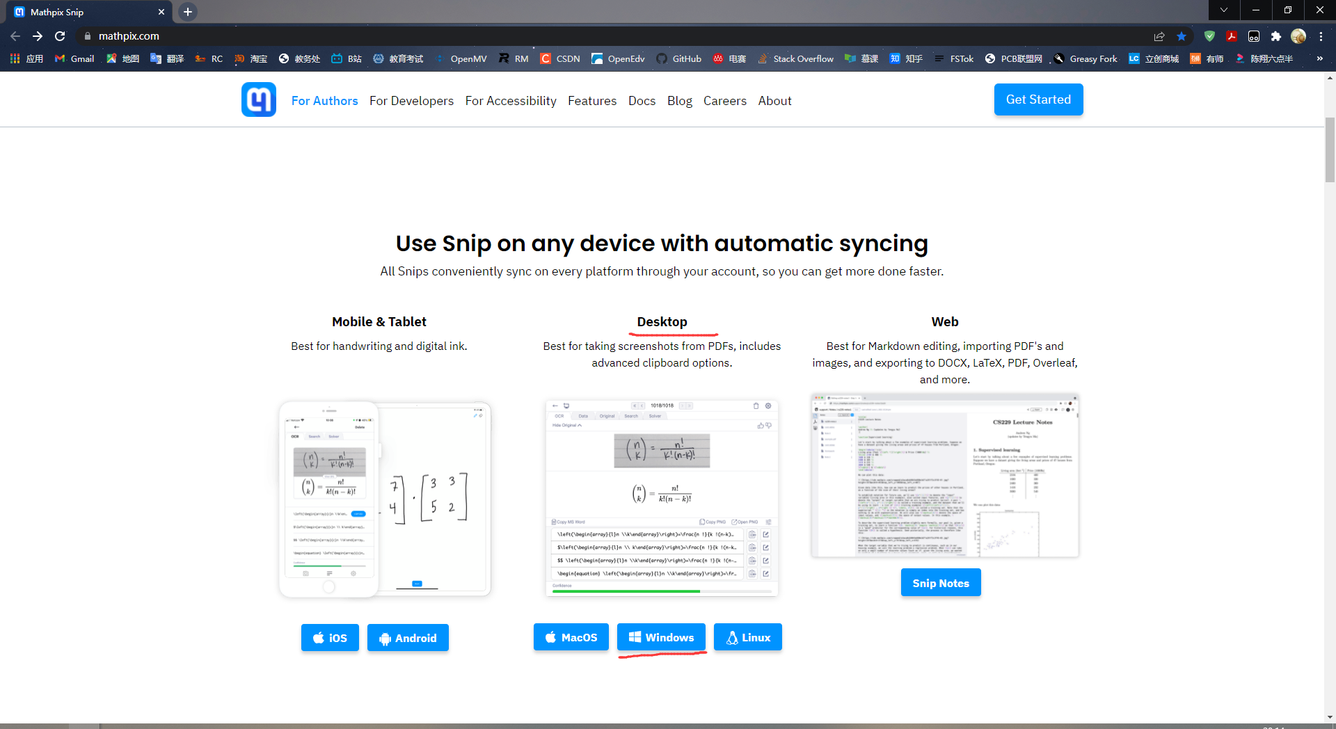Click the page vertical scrollbar thumb
The width and height of the screenshot is (1336, 729).
tap(1330, 150)
